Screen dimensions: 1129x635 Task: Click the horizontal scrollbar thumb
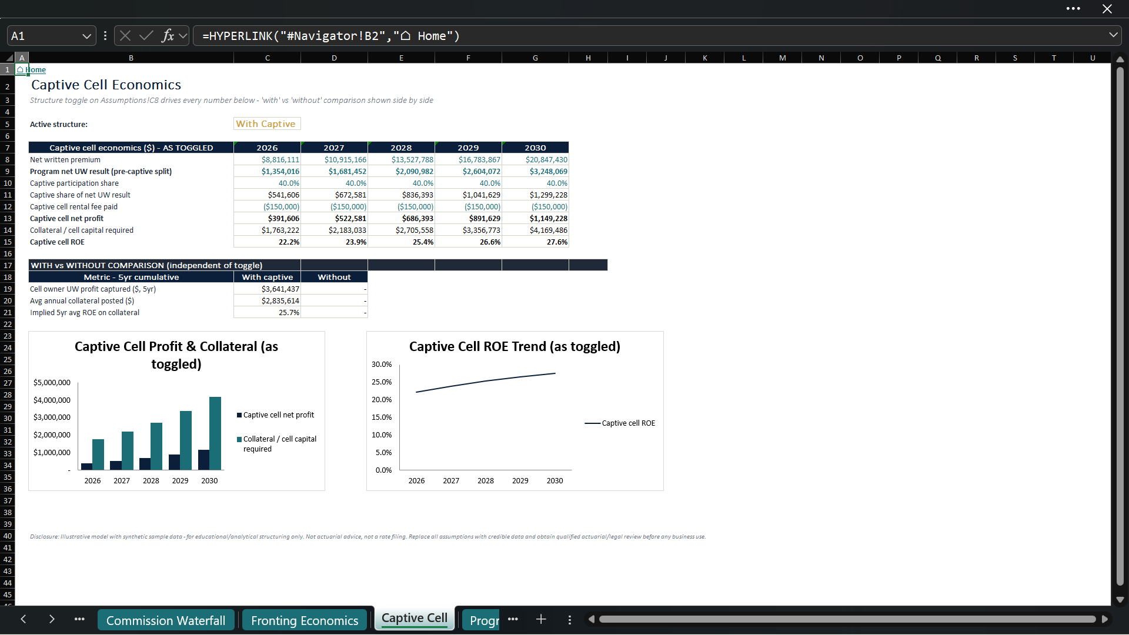tap(847, 619)
